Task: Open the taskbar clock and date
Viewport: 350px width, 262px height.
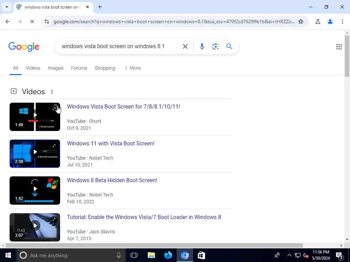Action: pos(321,255)
